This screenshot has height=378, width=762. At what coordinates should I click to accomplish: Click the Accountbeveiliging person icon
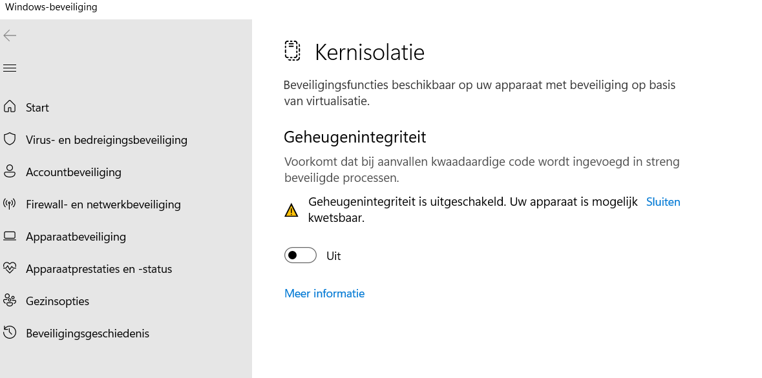pyautogui.click(x=10, y=171)
